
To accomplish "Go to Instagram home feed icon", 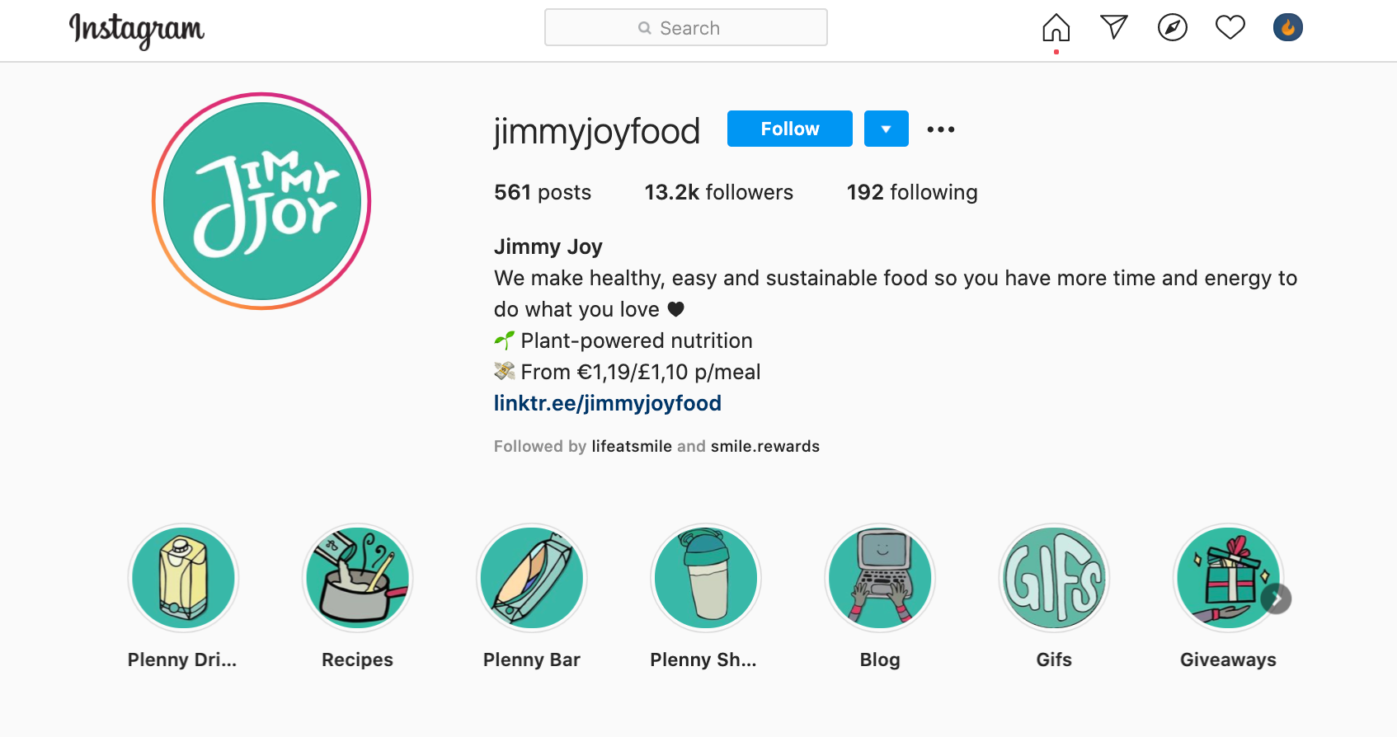I will [x=1056, y=28].
